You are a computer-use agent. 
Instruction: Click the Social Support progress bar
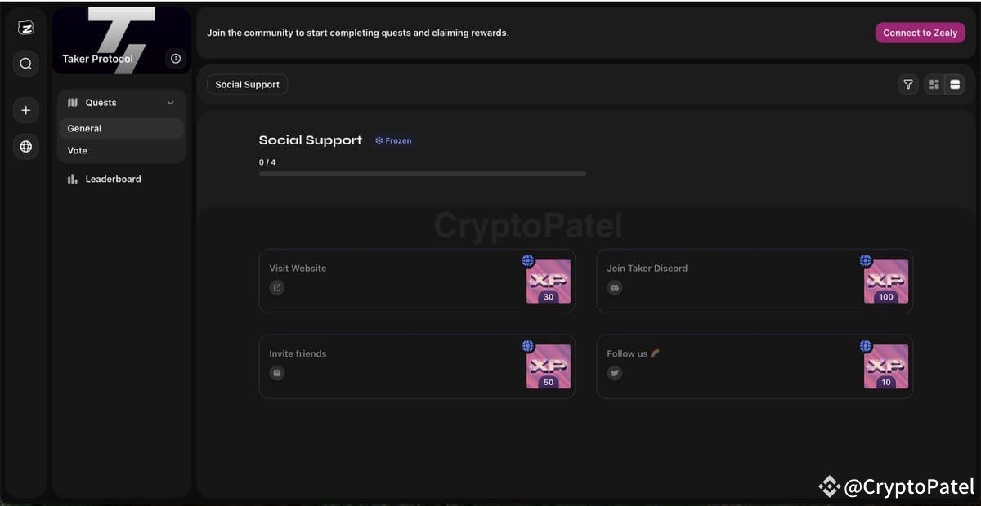point(422,174)
